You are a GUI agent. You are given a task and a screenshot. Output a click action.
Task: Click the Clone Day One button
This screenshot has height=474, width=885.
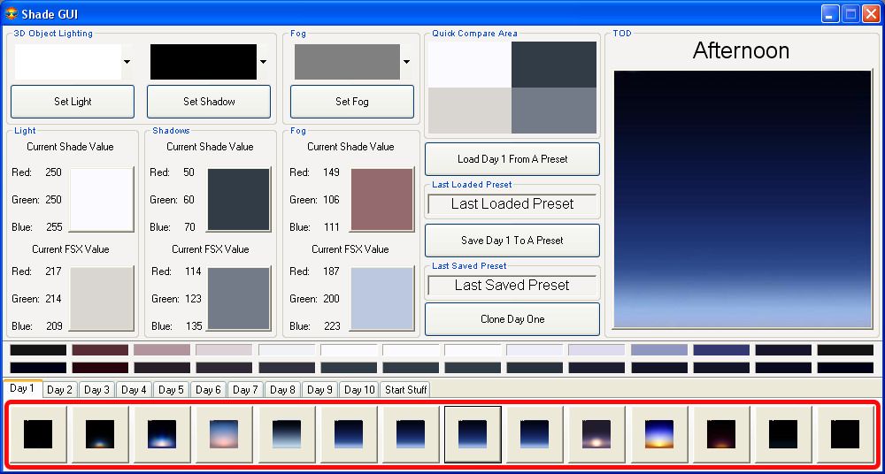[512, 319]
